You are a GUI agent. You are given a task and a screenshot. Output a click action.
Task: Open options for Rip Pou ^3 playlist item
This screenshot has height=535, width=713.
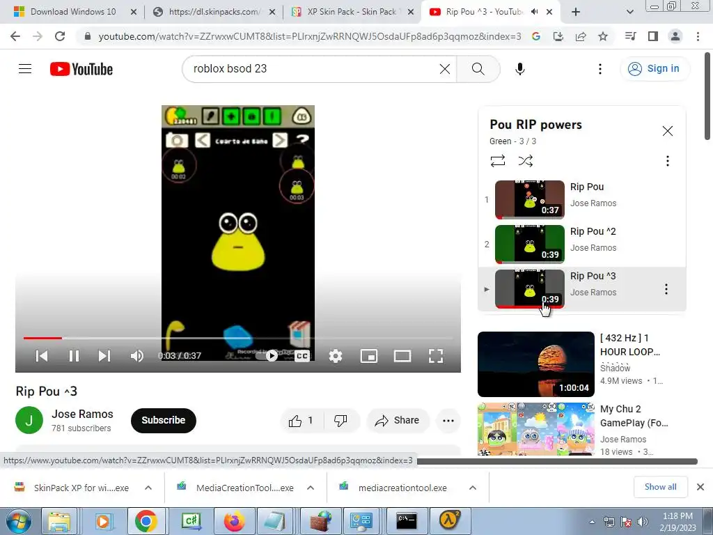(x=666, y=289)
